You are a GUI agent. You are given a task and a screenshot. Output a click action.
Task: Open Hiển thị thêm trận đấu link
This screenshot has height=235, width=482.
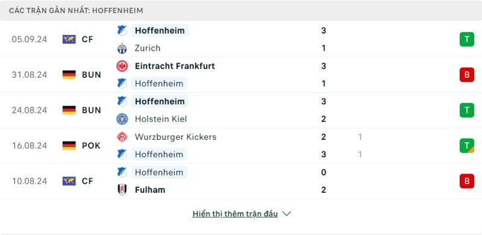235,214
